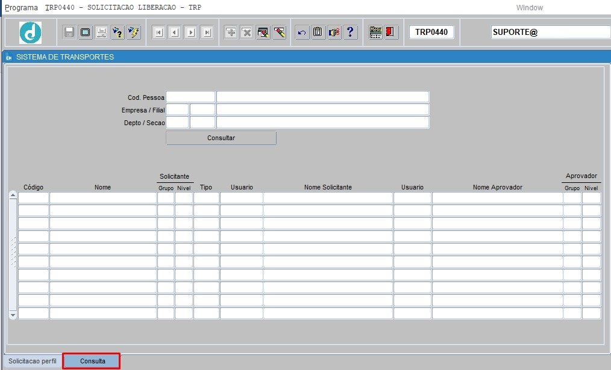This screenshot has width=611, height=370.
Task: Click the Nome Aprovador field in first grid row
Action: click(498, 198)
